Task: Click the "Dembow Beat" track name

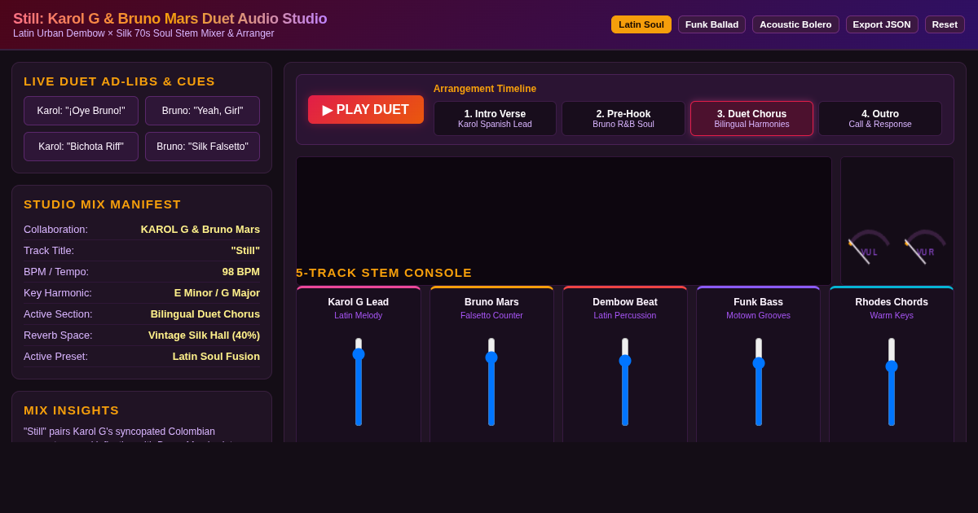Action: tap(625, 302)
